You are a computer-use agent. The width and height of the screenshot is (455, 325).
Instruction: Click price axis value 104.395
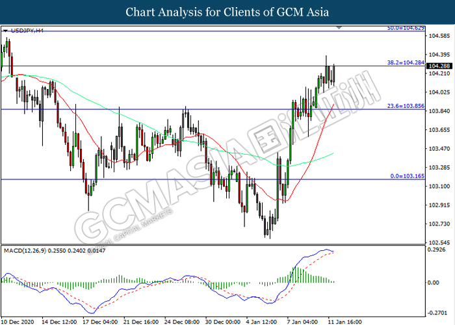(439, 55)
